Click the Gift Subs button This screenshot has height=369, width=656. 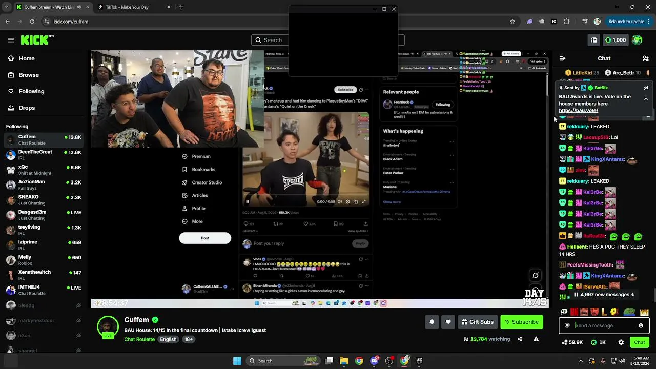coord(477,322)
